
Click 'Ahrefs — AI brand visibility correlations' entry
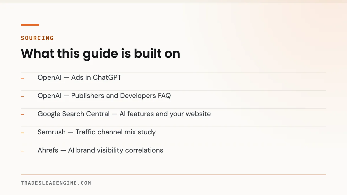pos(100,150)
